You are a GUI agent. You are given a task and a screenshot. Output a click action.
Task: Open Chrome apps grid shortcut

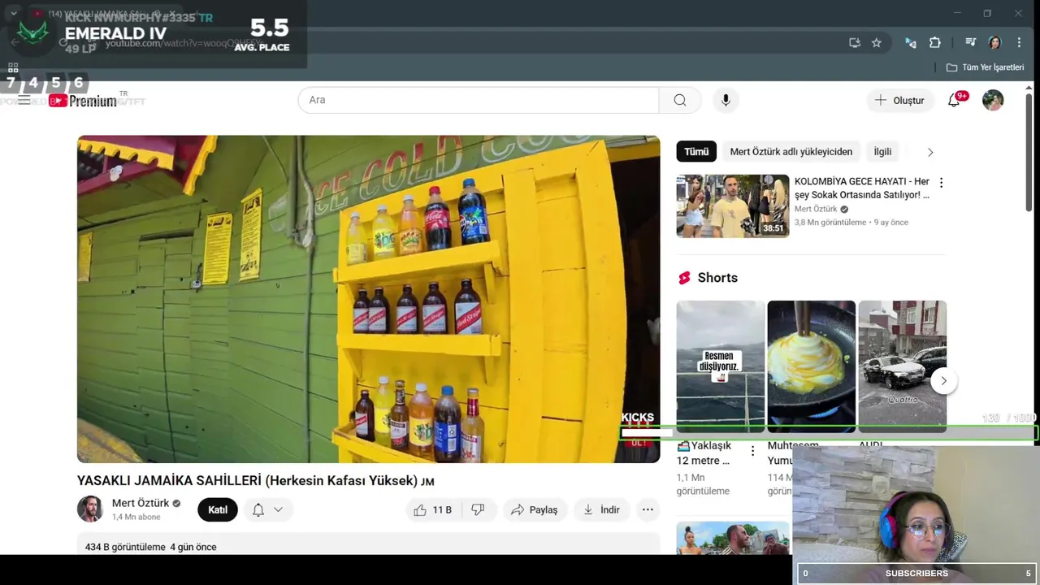13,67
